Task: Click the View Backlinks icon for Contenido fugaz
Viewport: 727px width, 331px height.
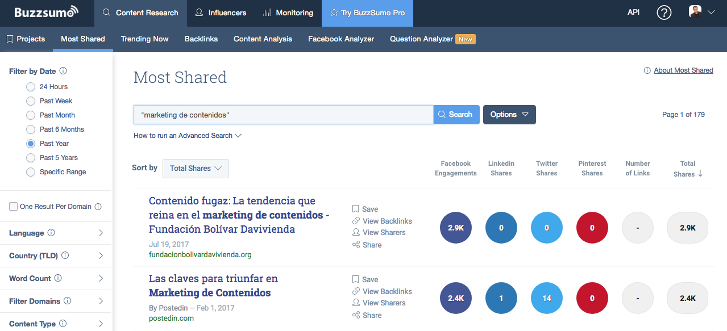Action: [356, 221]
